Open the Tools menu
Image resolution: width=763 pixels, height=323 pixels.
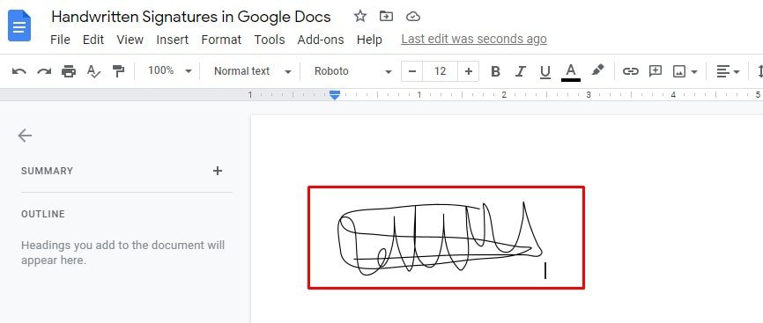pyautogui.click(x=270, y=40)
